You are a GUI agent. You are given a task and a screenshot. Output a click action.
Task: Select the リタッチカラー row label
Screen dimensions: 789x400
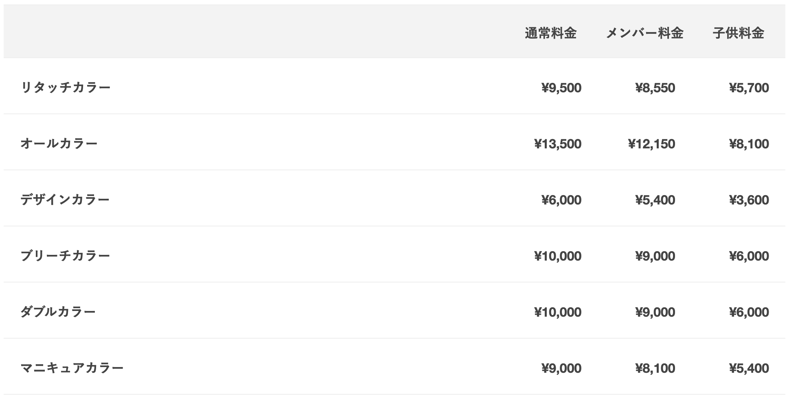pos(66,87)
